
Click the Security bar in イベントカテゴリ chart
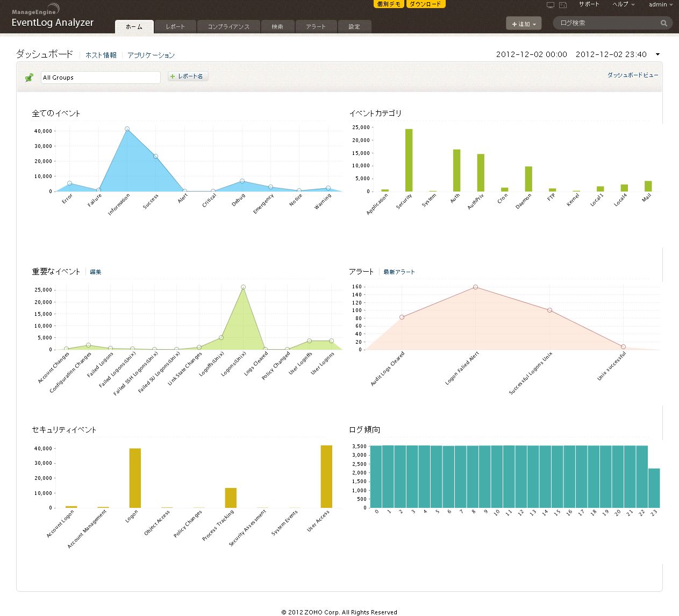(409, 160)
